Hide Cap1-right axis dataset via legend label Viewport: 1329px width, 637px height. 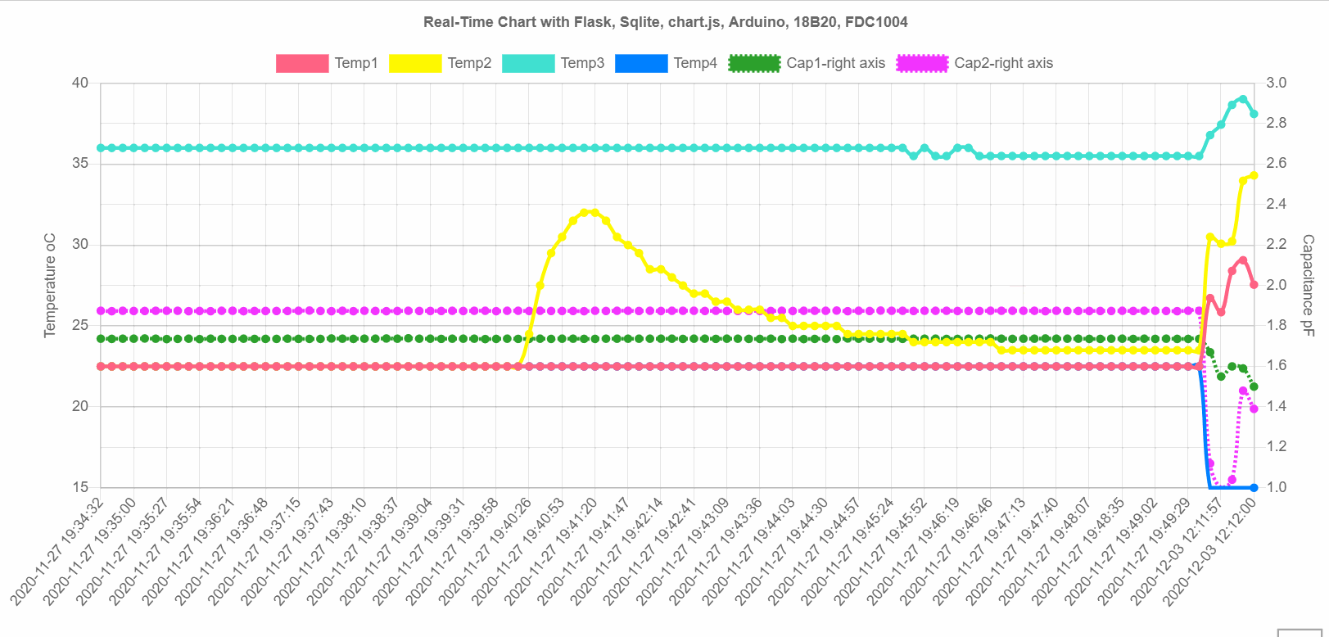pos(835,63)
